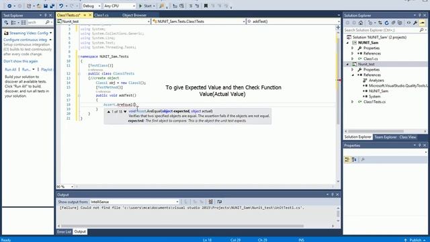Click Run Tests After Build icon in Test Explorer
Viewport: 430px width, 242px height.
click(6, 22)
